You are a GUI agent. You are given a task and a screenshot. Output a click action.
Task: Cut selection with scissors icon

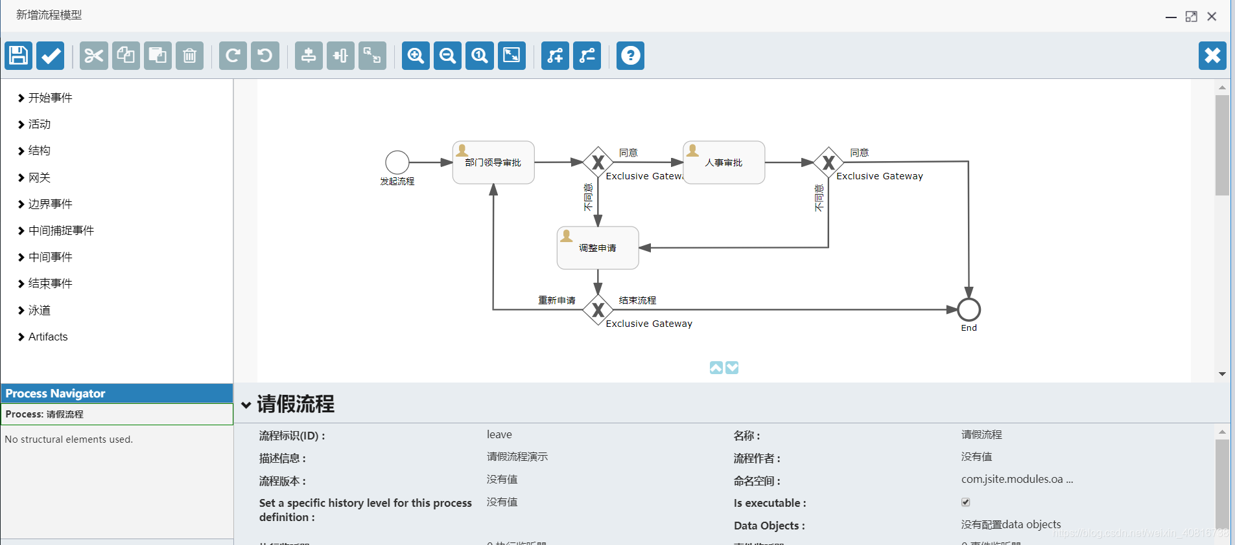[94, 56]
